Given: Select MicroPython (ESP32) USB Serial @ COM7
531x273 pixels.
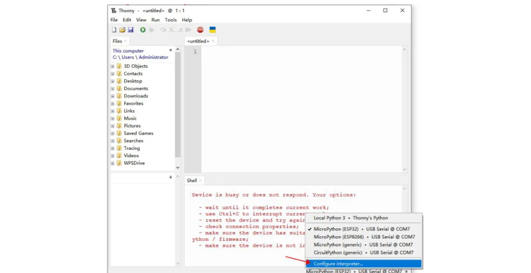Looking at the screenshot, I should pyautogui.click(x=364, y=229).
